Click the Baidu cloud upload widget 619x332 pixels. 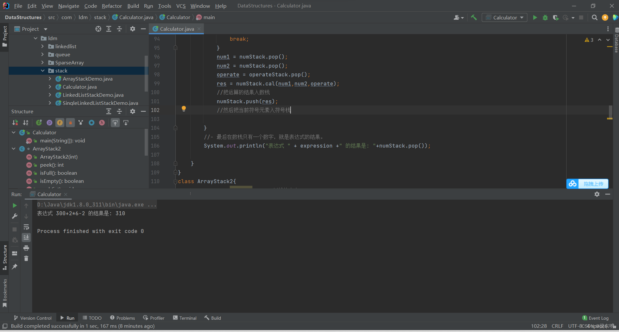tap(587, 184)
